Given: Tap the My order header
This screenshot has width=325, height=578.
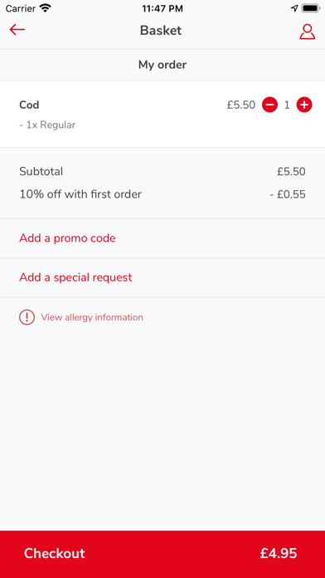Looking at the screenshot, I should tap(162, 65).
